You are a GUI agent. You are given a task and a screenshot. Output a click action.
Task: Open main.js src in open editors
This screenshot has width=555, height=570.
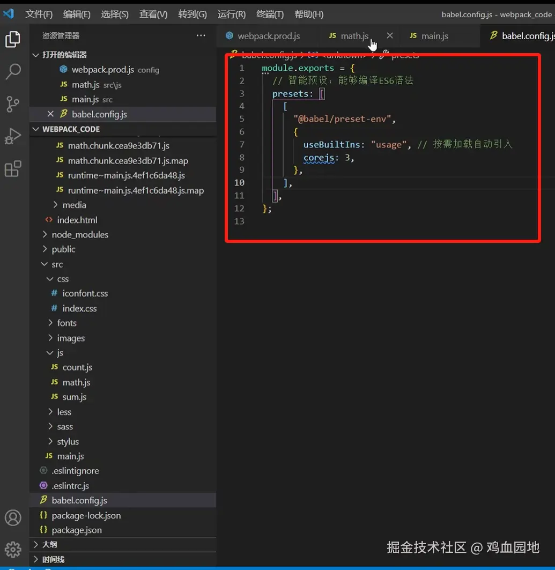click(x=123, y=99)
